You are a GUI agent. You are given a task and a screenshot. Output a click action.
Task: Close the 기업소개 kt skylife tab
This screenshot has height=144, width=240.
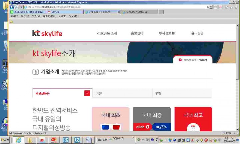[119, 12]
